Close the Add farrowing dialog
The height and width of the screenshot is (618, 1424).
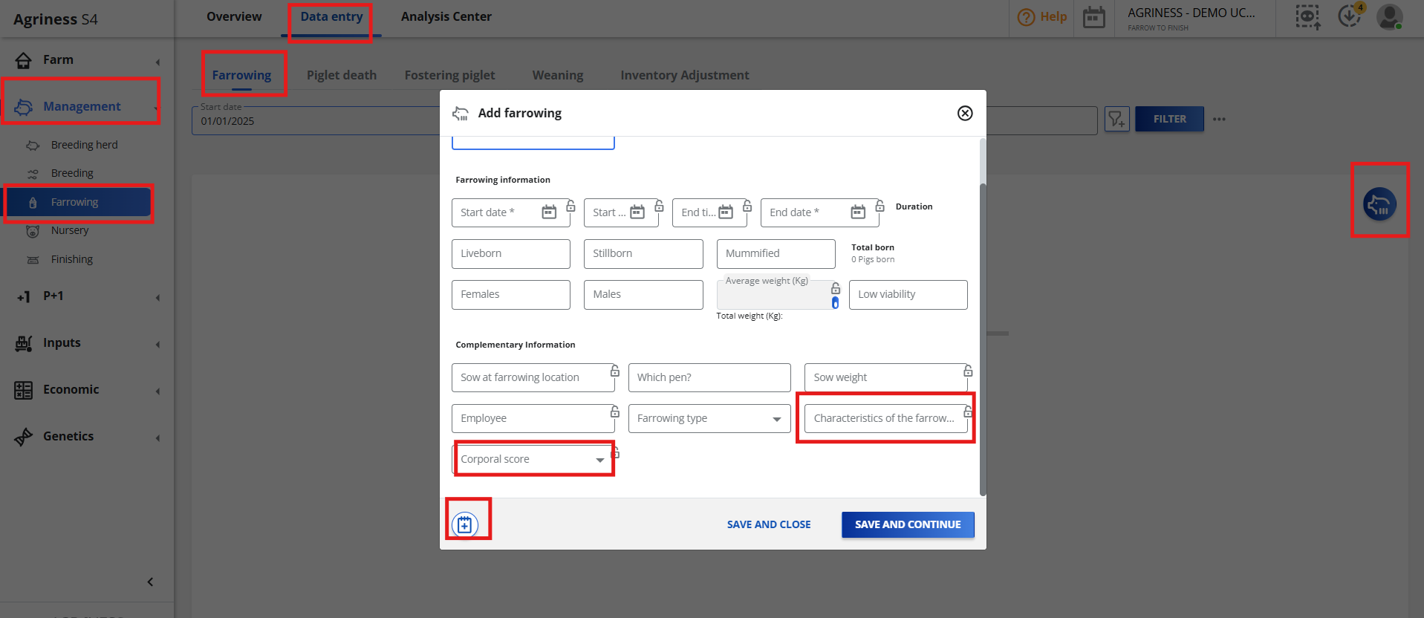click(x=965, y=113)
